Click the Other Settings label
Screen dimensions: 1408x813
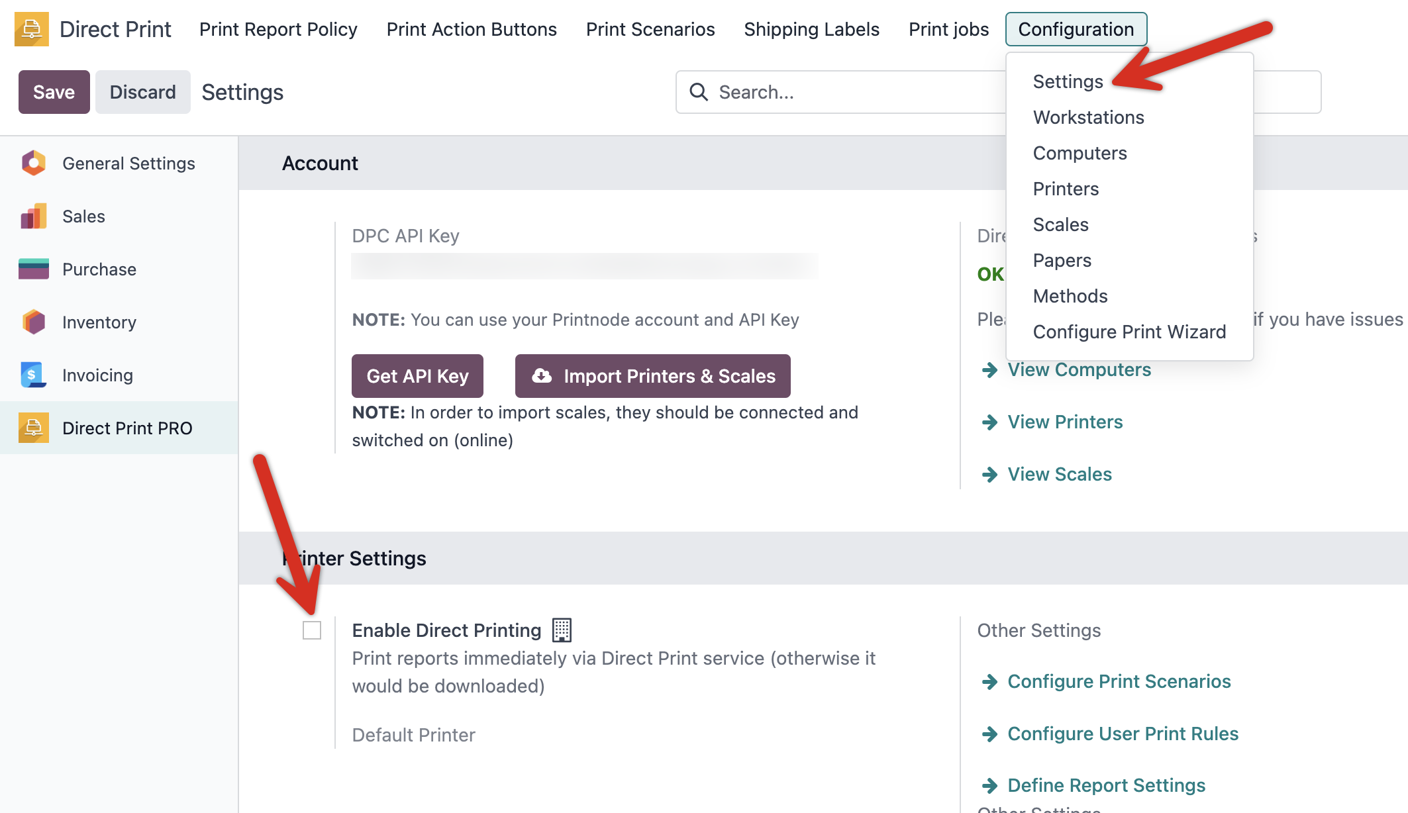(x=1039, y=630)
